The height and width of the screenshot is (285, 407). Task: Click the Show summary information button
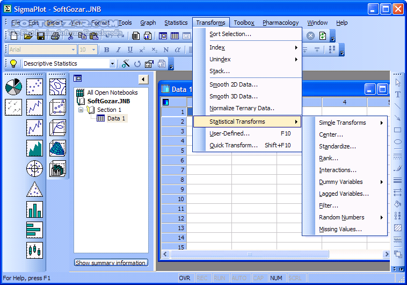pos(111,263)
